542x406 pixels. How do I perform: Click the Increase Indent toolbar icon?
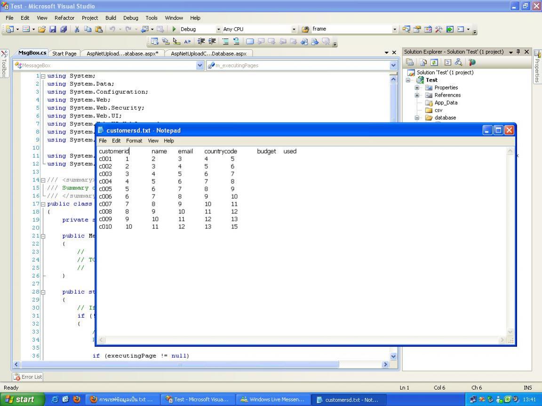(x=212, y=41)
